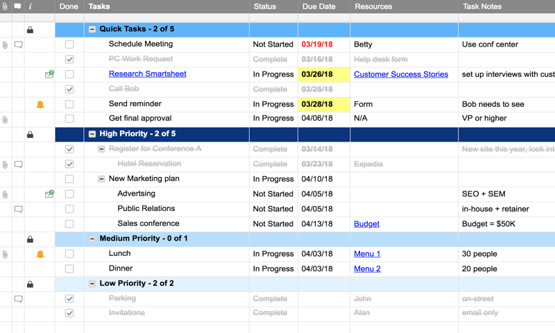Click attachment paperclip on Get final approval row
This screenshot has height=333, width=555.
point(6,119)
